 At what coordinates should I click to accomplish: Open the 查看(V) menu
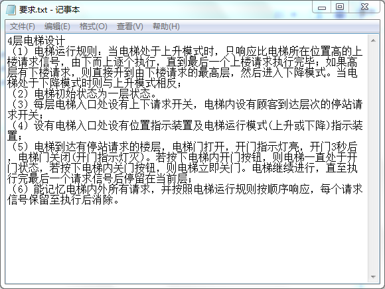click(x=130, y=27)
